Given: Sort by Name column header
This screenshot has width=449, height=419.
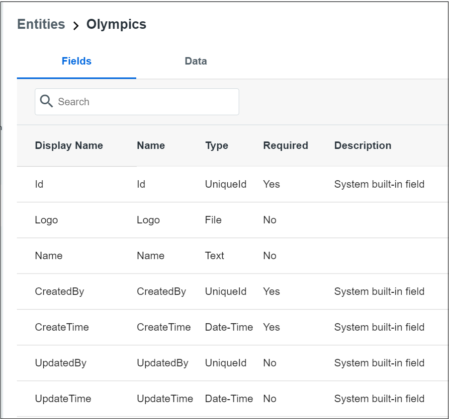Looking at the screenshot, I should point(151,145).
